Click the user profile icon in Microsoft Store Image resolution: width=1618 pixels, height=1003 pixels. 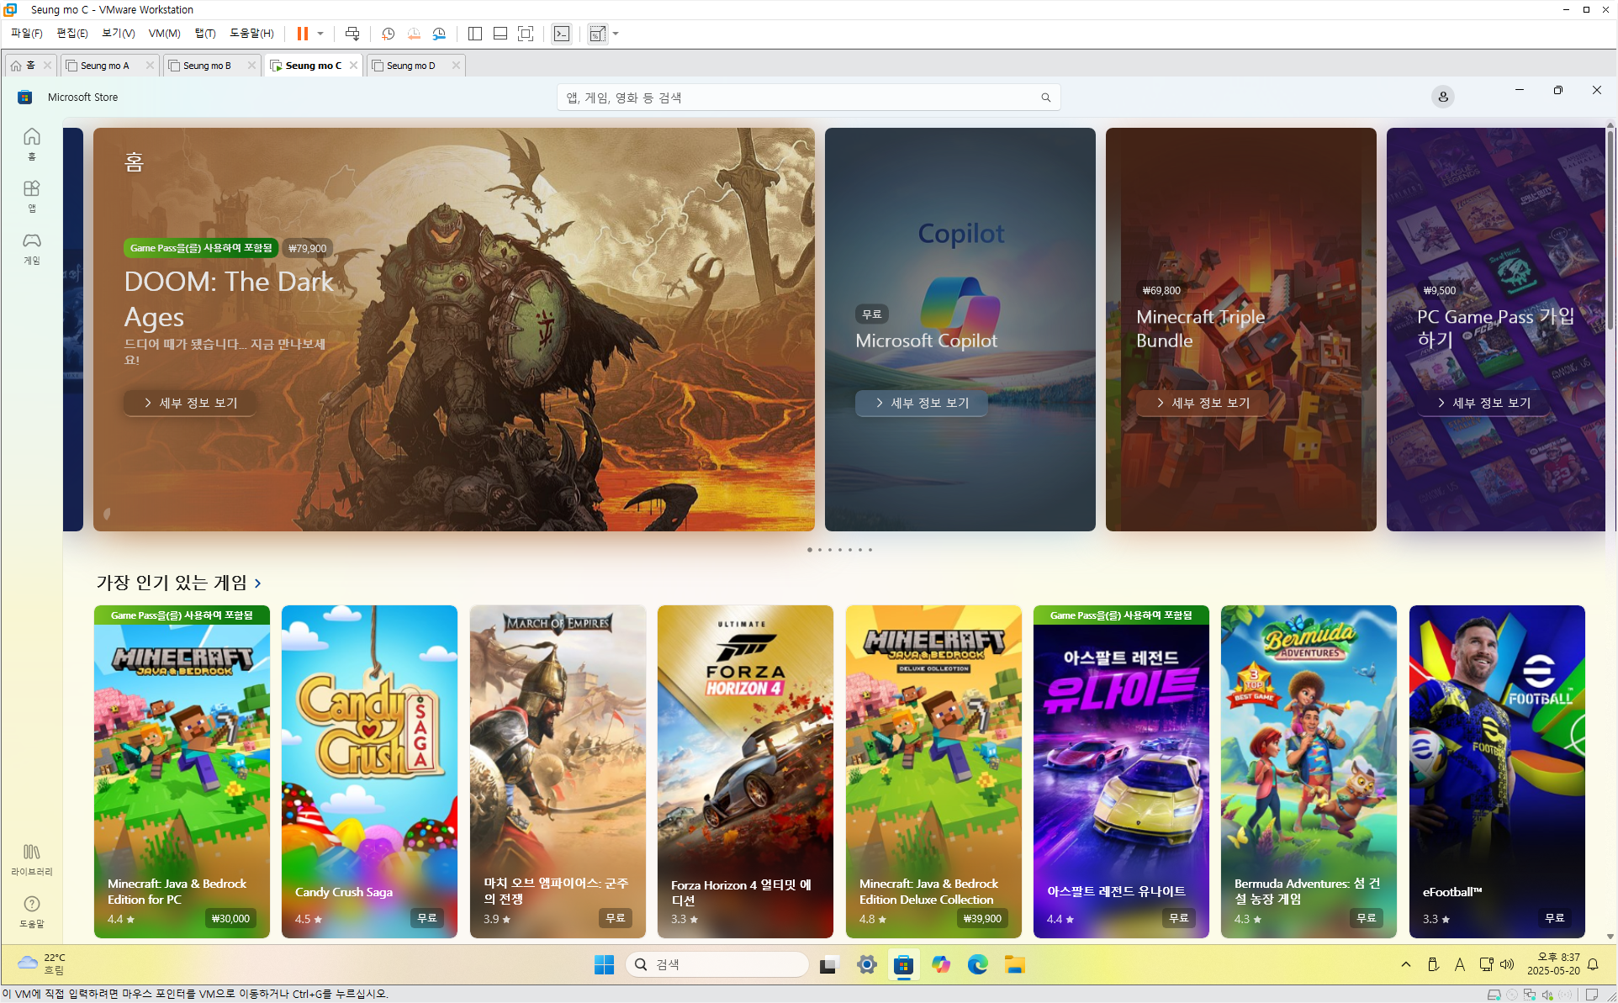coord(1443,97)
